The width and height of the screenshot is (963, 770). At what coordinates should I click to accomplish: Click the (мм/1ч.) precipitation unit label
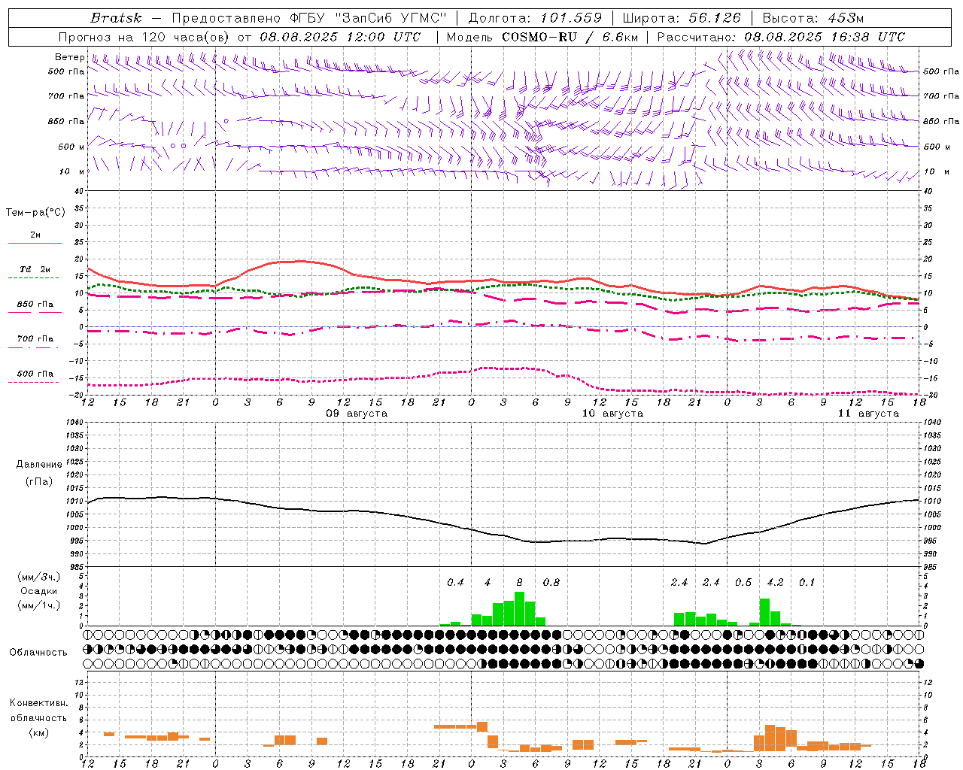39,605
